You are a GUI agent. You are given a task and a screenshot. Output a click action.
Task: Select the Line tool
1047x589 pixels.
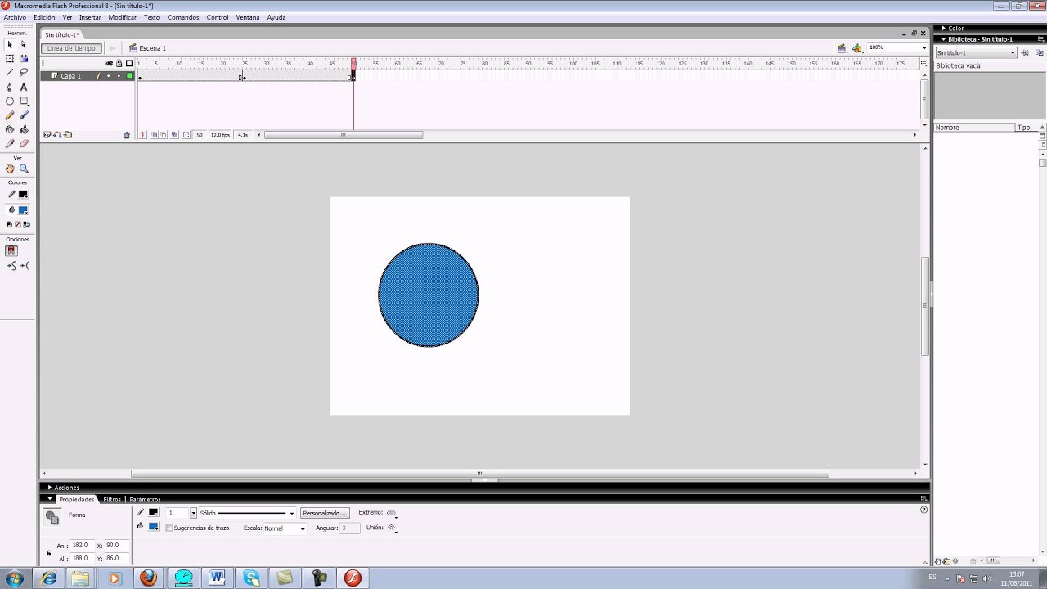click(10, 73)
